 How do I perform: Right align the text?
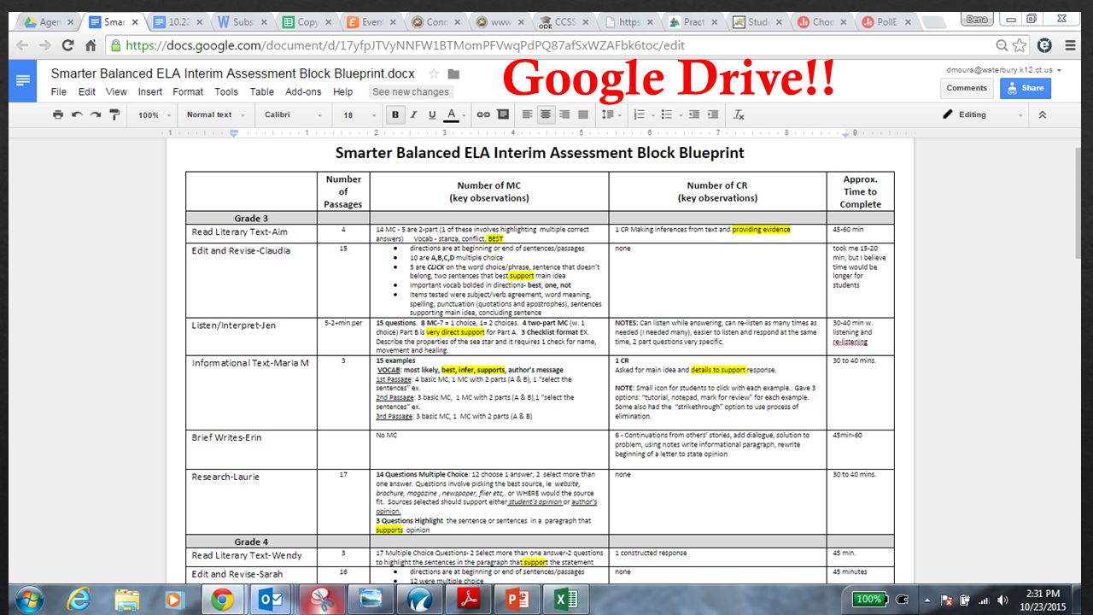(564, 114)
